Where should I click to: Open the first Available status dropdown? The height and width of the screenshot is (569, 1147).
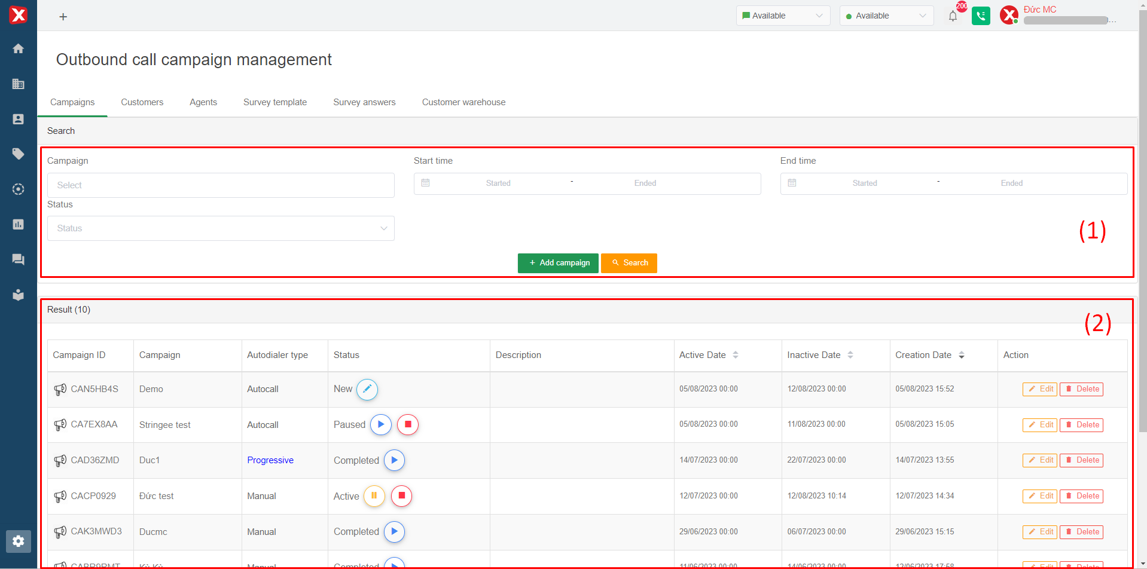pos(782,16)
